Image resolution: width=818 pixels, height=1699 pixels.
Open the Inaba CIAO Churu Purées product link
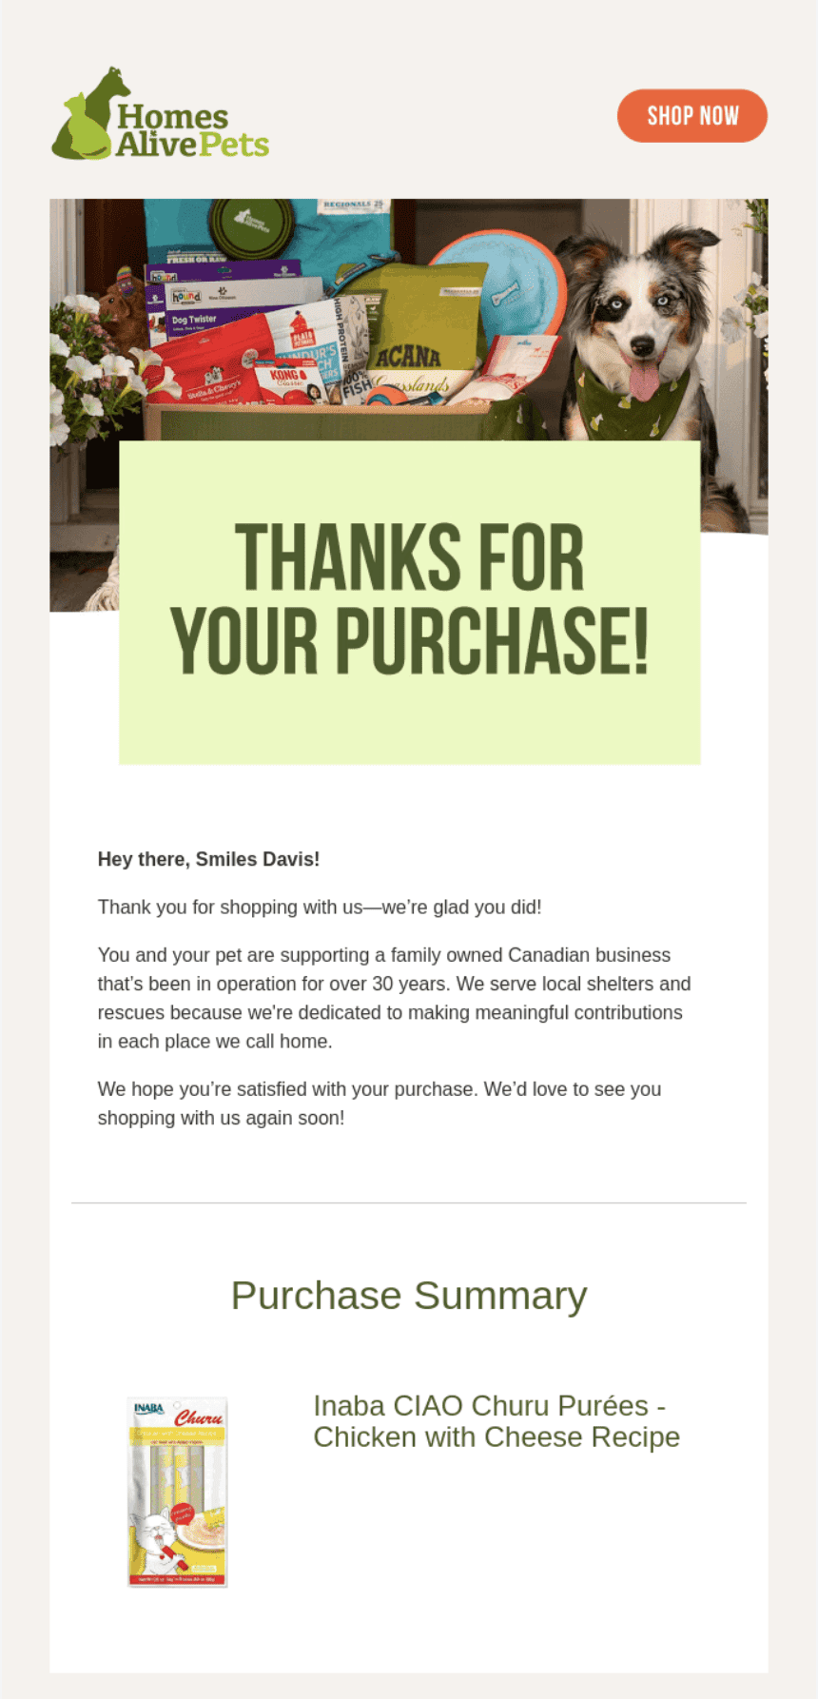click(495, 1421)
